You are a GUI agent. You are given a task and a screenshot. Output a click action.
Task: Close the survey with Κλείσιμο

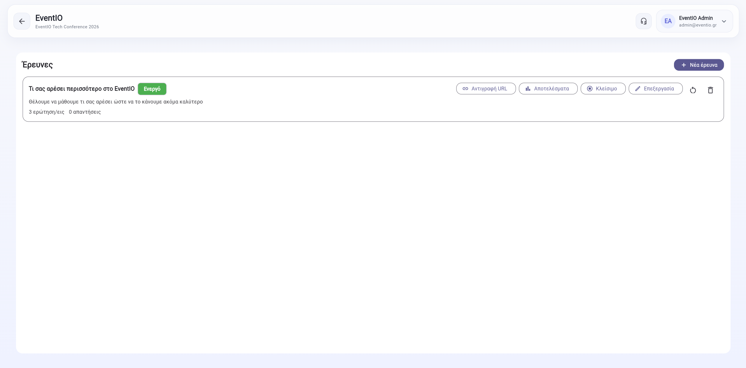coord(603,89)
